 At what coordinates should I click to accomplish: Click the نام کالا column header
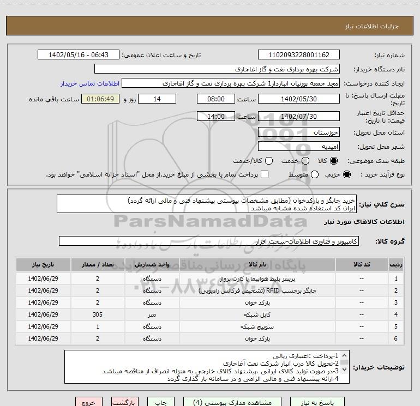(257, 264)
